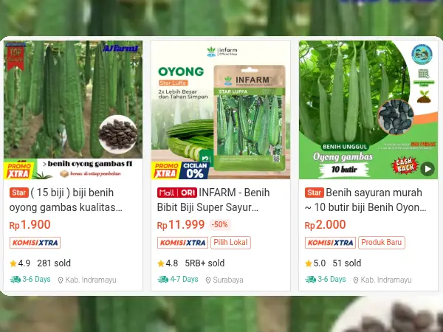Click the -50% discount label
This screenshot has height=332, width=443.
(x=220, y=225)
